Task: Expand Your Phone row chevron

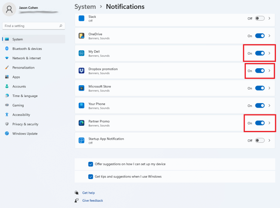Action: (269, 105)
